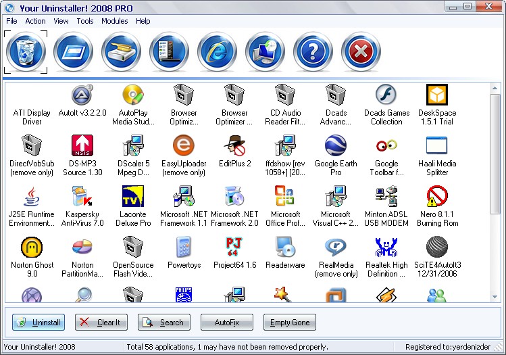Click the vertical scrollbar thumb
This screenshot has width=506, height=355.
tap(495, 153)
